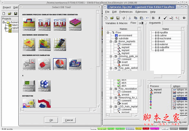Select the environment node in Flow
Image resolution: width=189 pixels, height=131 pixels.
point(125,35)
